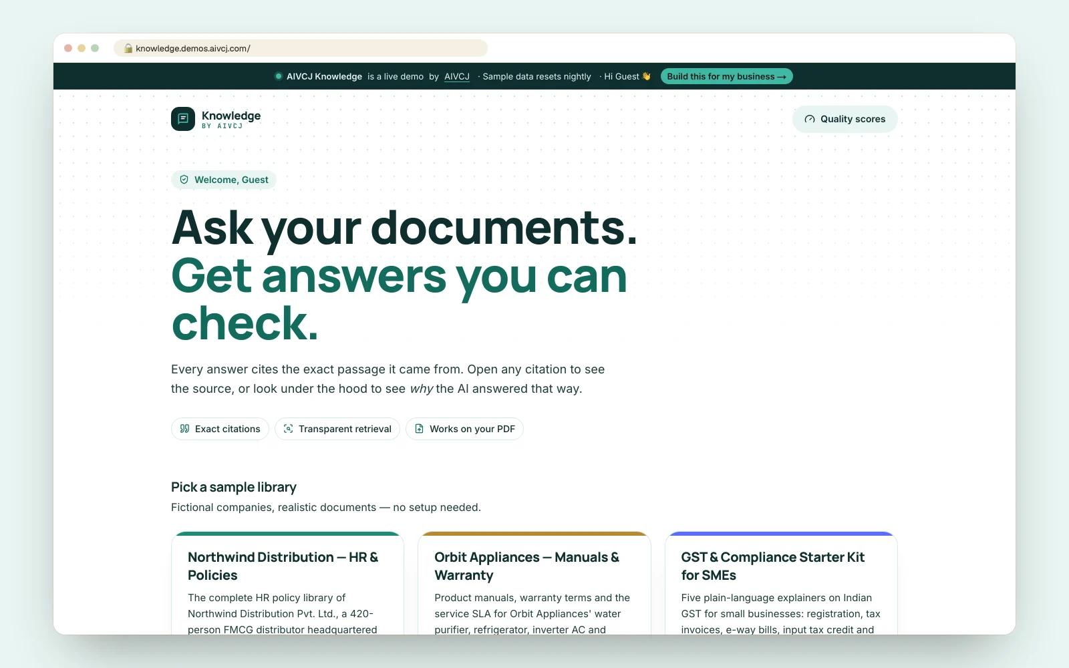Click the green live status dot
The height and width of the screenshot is (668, 1069).
(x=279, y=76)
